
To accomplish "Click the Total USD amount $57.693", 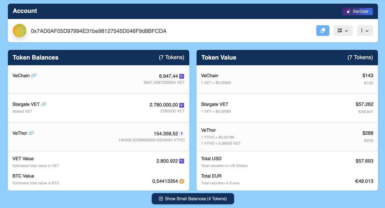I will click(x=364, y=161).
